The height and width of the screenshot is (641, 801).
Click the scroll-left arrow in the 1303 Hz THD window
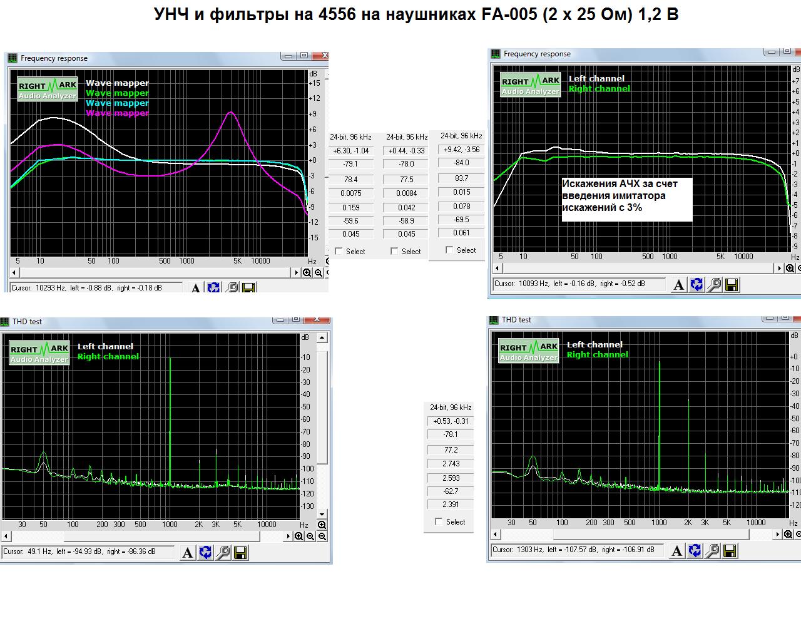click(x=496, y=535)
